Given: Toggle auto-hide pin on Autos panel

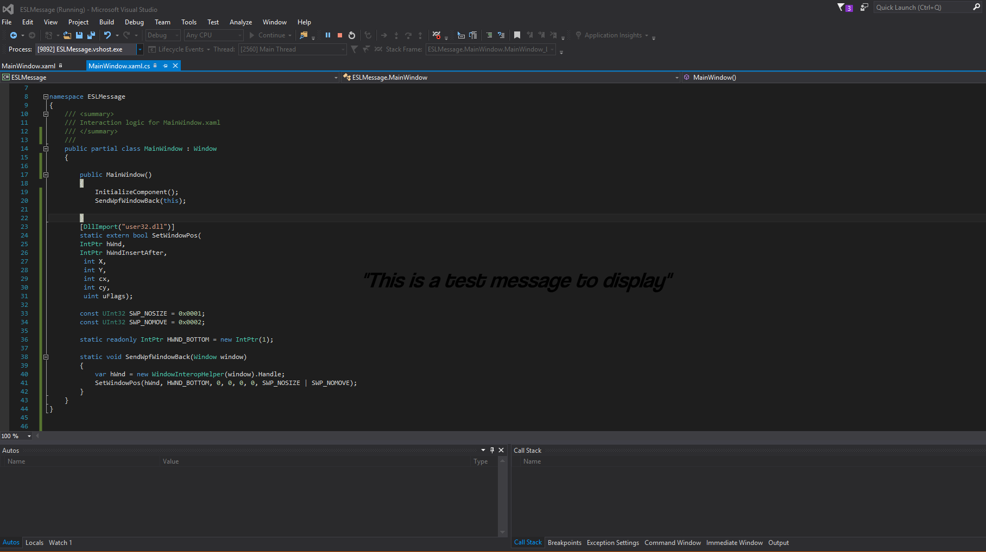Looking at the screenshot, I should pos(492,450).
